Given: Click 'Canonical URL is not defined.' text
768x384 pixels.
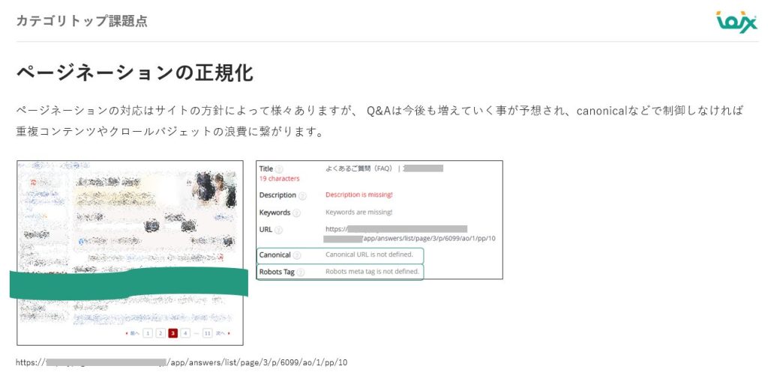Looking at the screenshot, I should 369,255.
